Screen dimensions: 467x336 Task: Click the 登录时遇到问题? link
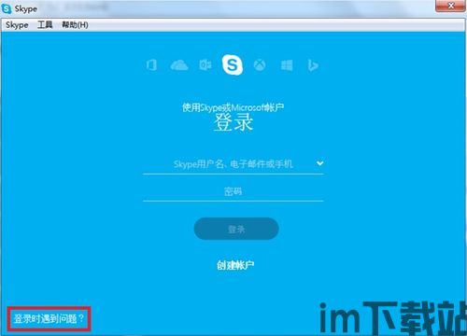pyautogui.click(x=49, y=318)
